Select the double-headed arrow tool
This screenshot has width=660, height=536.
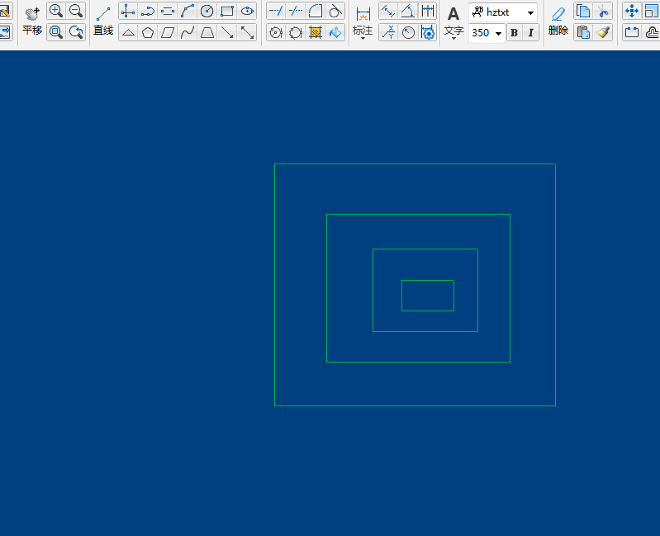pyautogui.click(x=247, y=32)
